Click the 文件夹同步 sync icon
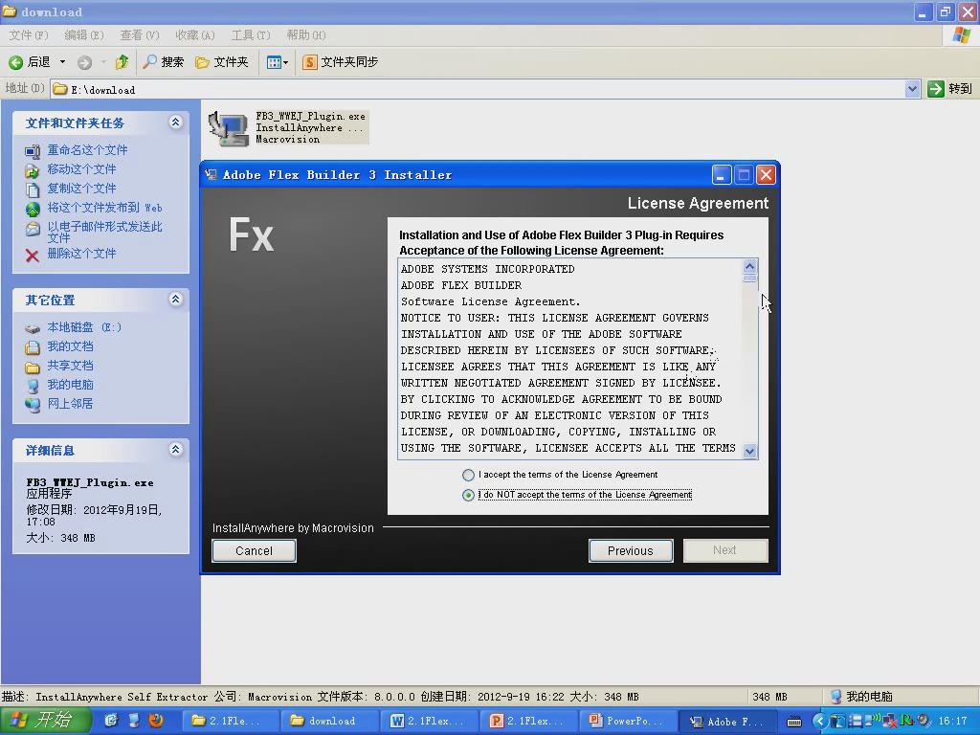Viewport: 980px width, 735px height. [x=310, y=62]
